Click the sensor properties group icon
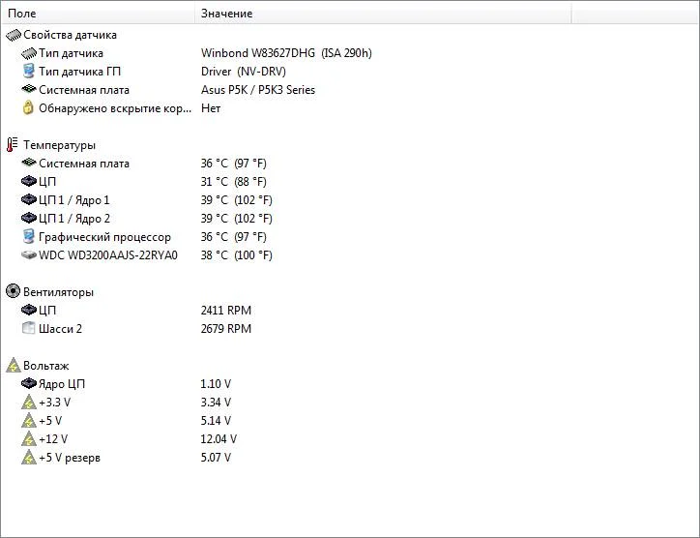 [13, 35]
